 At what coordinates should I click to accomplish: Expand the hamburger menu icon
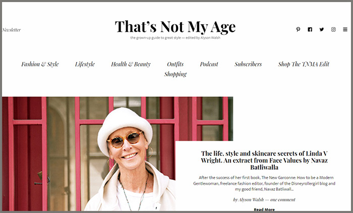pyautogui.click(x=345, y=29)
